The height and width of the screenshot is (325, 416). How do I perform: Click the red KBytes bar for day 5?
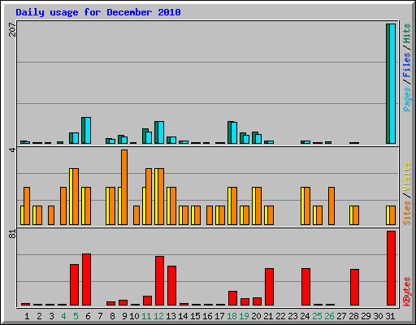74,285
